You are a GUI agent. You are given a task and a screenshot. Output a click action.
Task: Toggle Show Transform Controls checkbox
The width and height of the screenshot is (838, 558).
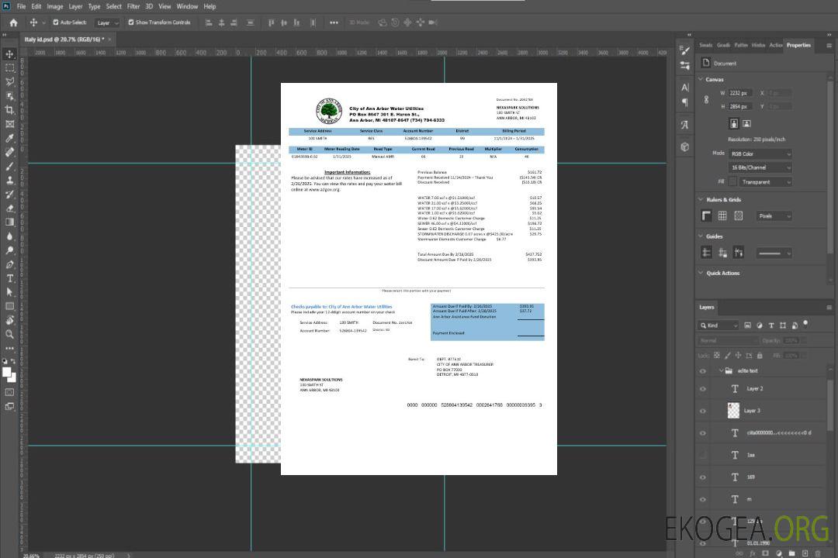pos(131,22)
